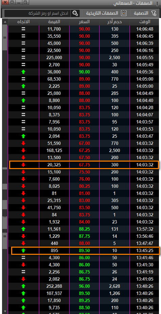Click the green up arrow at 14:05:36

(x=23, y=72)
